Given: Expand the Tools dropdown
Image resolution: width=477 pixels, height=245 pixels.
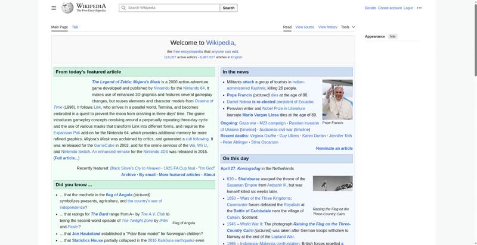Looking at the screenshot, I should 348,27.
